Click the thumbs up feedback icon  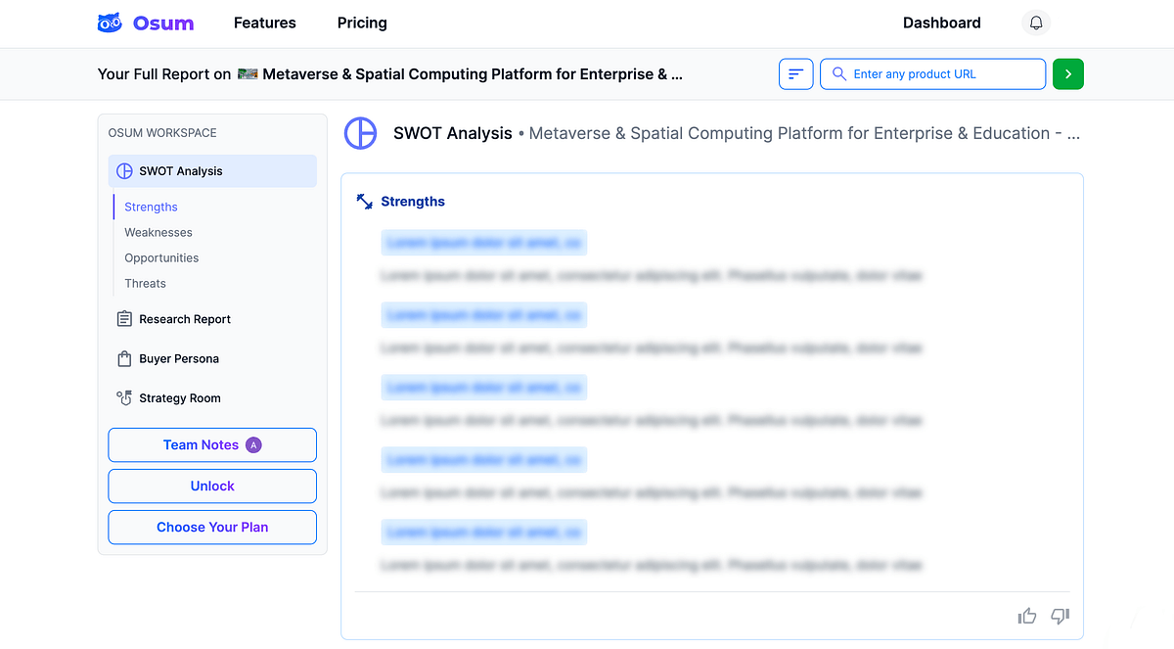point(1027,616)
